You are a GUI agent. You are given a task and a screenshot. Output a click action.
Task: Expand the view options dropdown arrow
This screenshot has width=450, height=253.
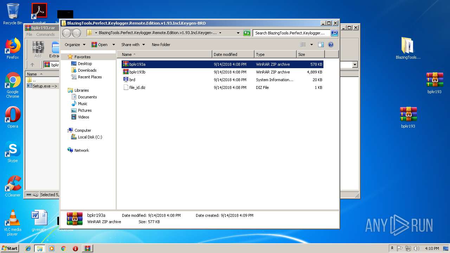(311, 45)
